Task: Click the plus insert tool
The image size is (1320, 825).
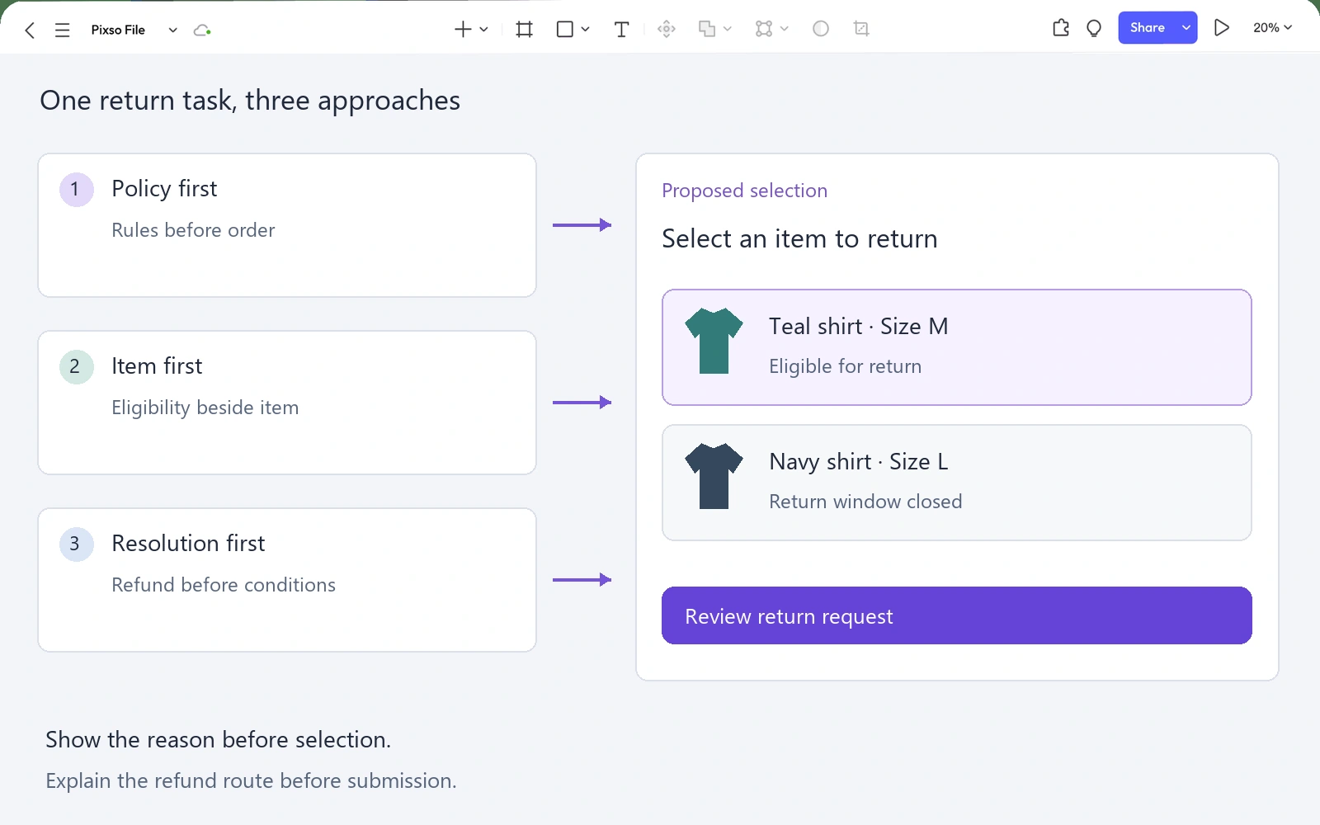Action: click(x=463, y=30)
